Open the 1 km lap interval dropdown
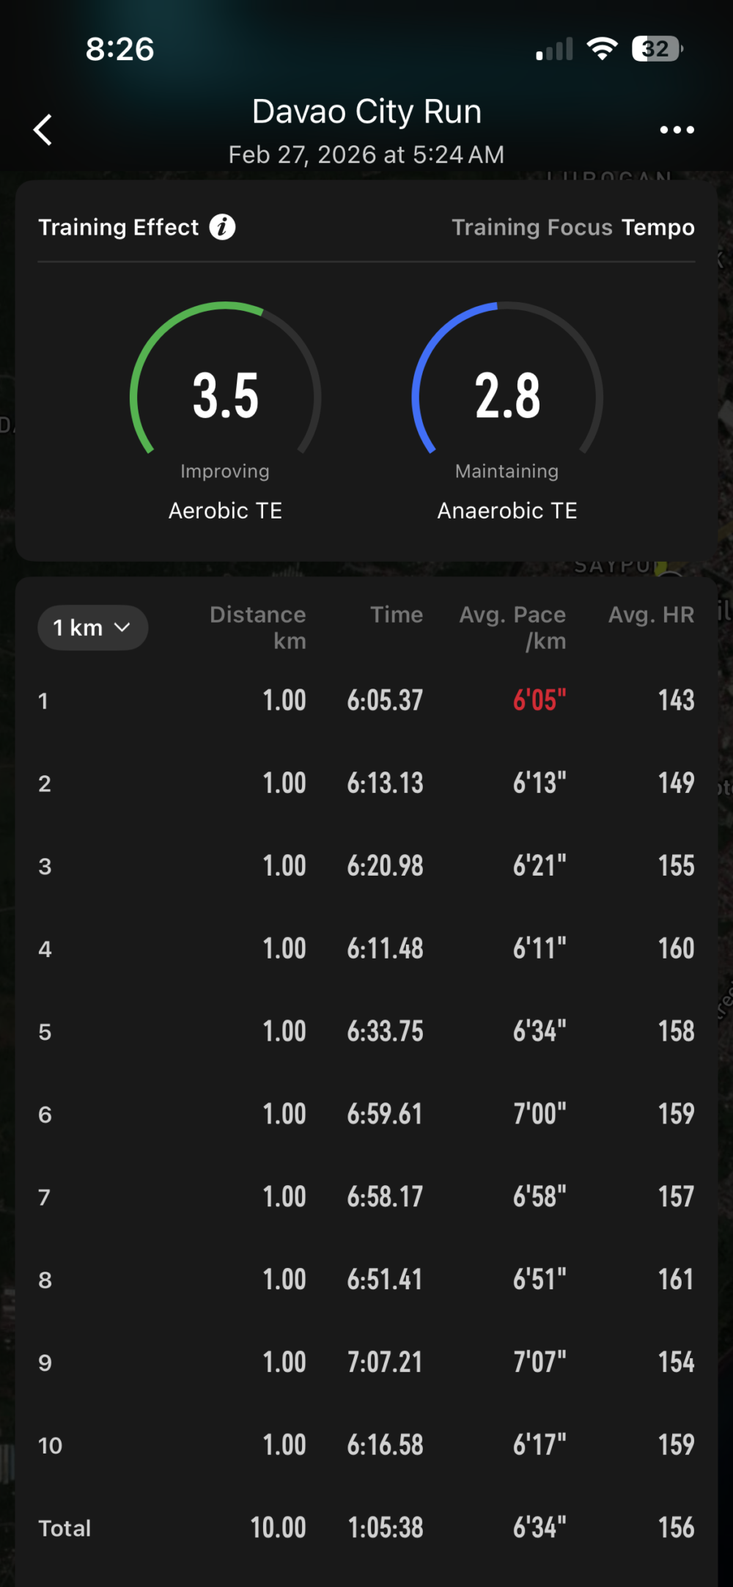 92,628
